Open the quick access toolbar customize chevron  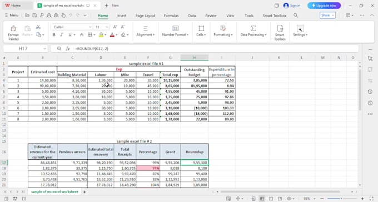coord(85,16)
